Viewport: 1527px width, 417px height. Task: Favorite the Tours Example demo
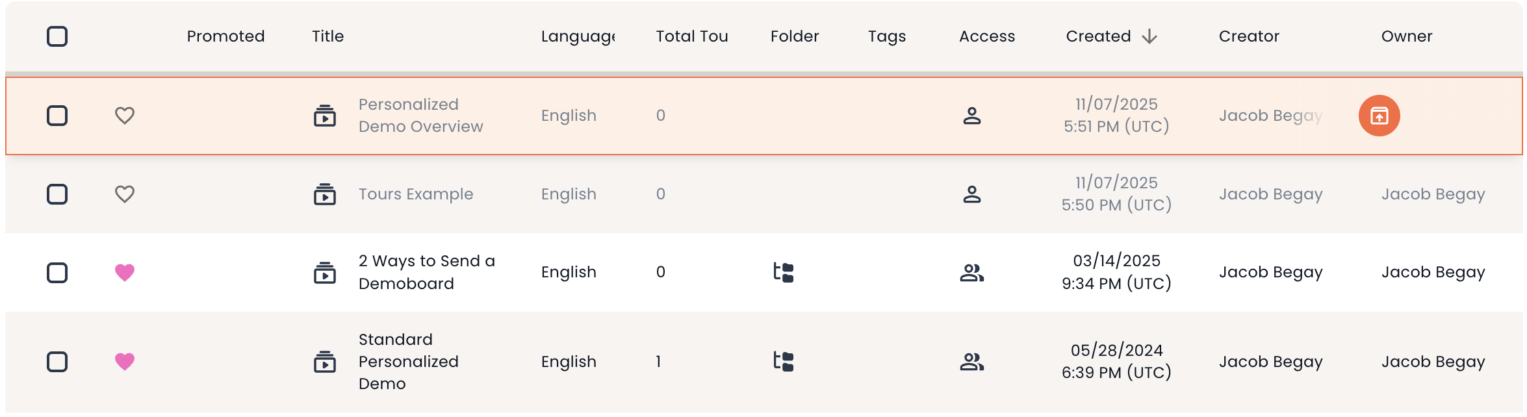tap(125, 194)
